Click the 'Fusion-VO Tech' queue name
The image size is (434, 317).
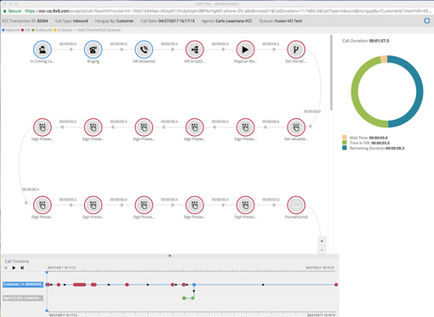point(288,21)
